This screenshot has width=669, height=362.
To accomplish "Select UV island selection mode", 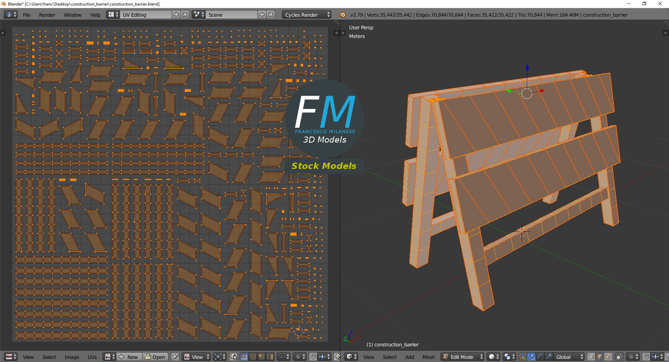I will [270, 357].
